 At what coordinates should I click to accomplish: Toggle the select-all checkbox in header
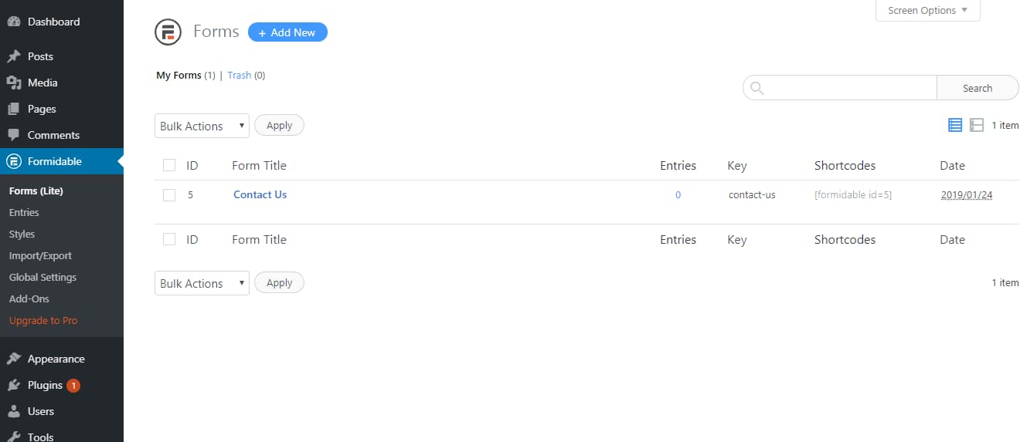169,165
